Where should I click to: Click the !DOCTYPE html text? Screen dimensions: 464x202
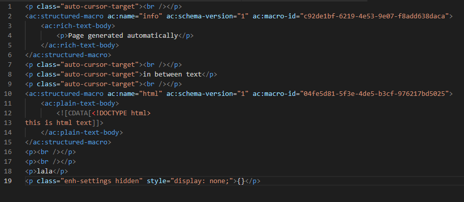[121, 113]
